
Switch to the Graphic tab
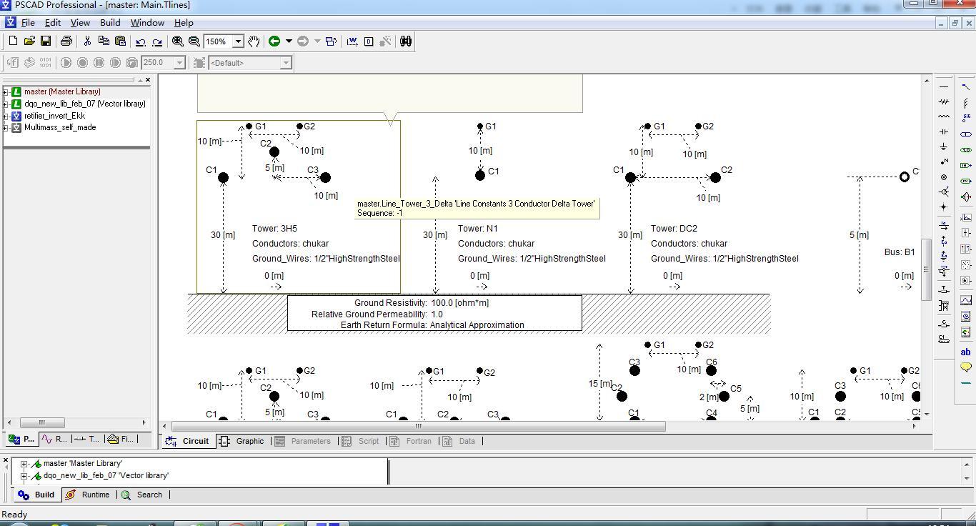(x=242, y=441)
